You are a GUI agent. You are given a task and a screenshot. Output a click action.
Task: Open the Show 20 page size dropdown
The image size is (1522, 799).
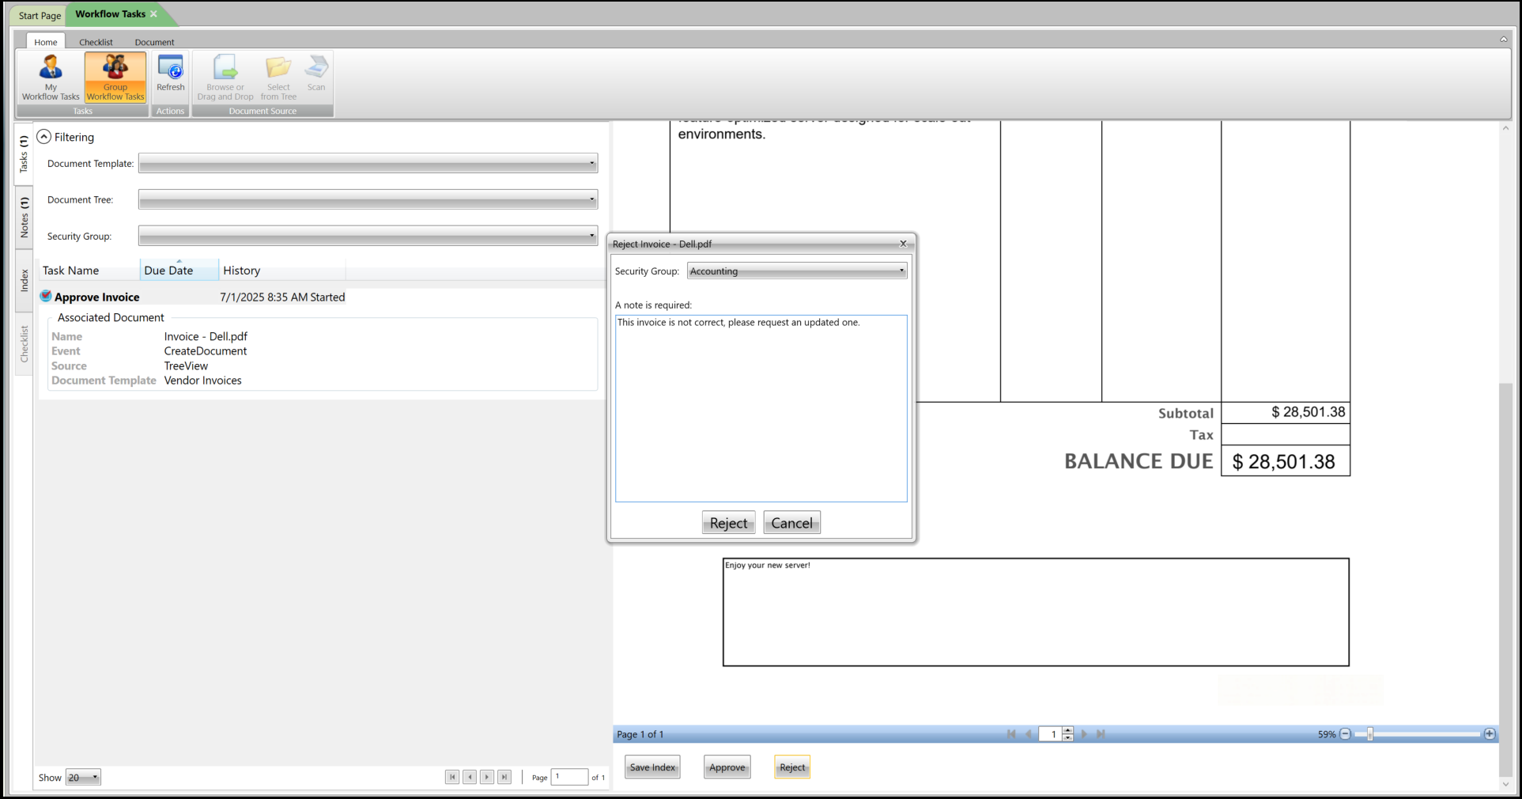[x=83, y=778]
